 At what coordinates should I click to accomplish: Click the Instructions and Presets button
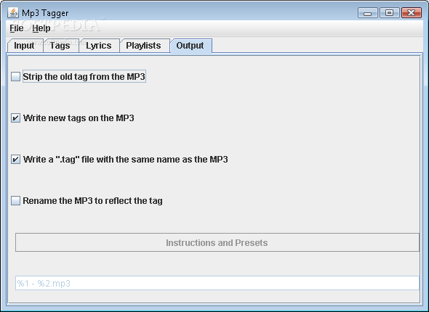point(217,242)
